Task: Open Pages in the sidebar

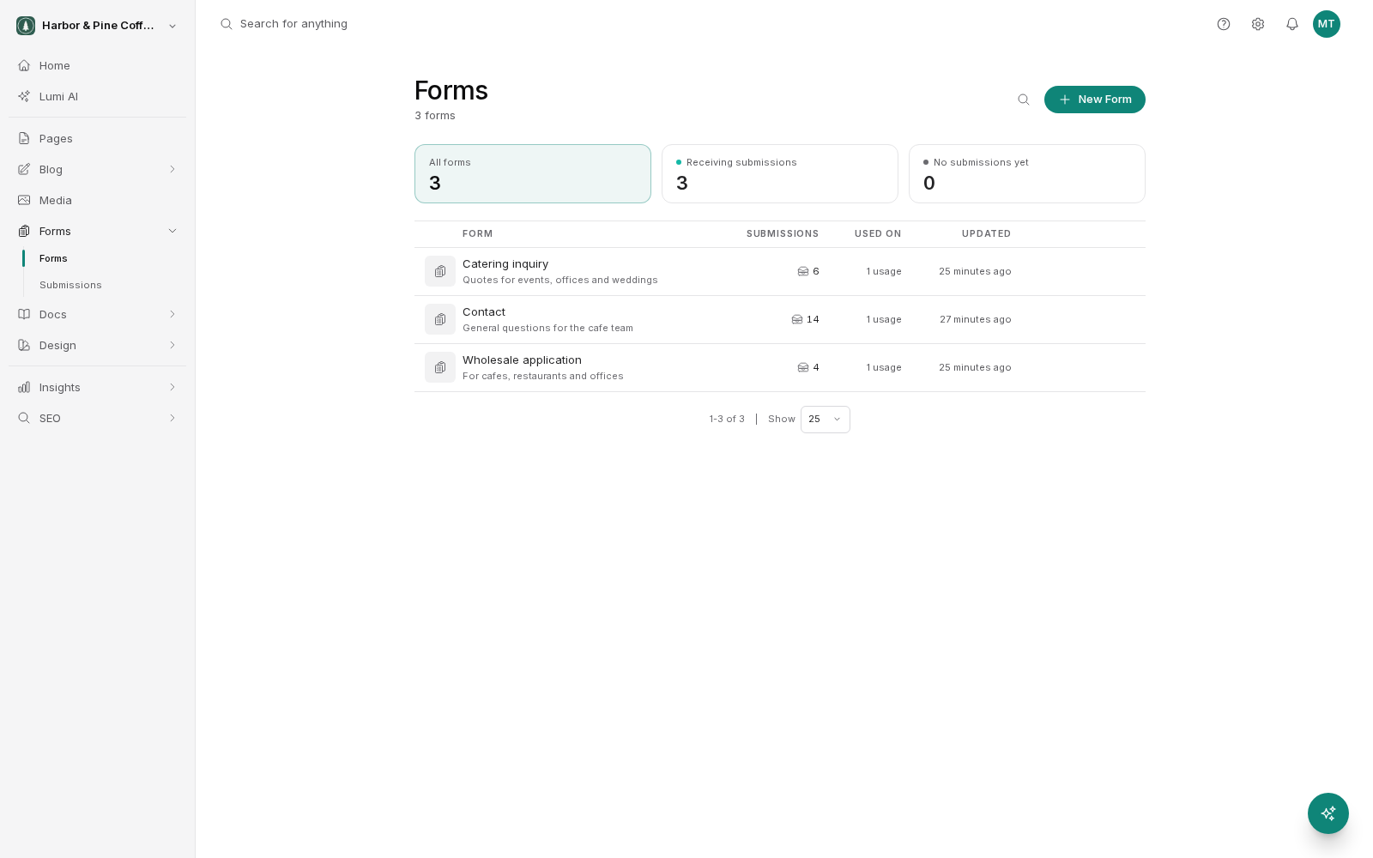Action: pyautogui.click(x=98, y=138)
